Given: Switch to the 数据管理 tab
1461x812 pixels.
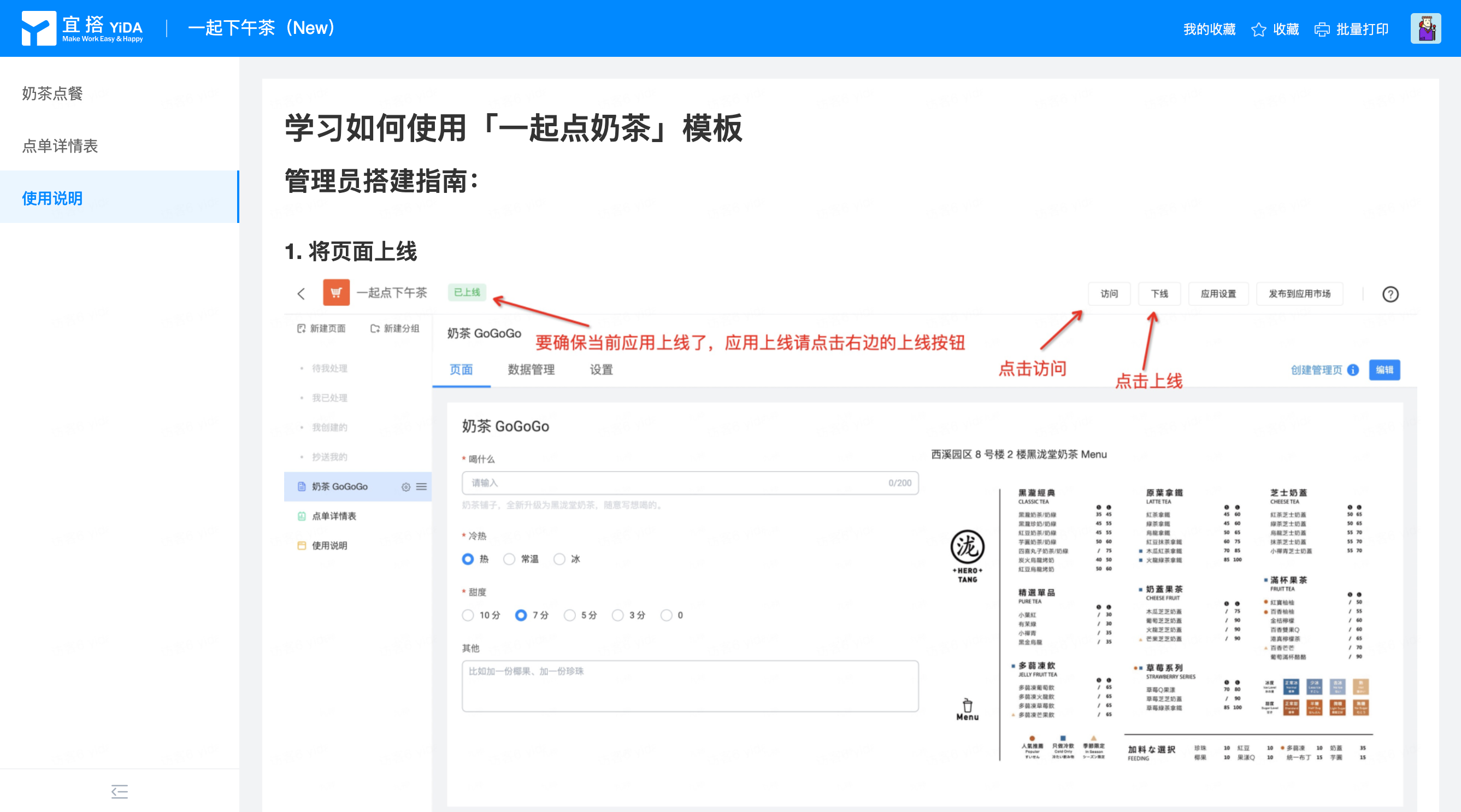Looking at the screenshot, I should pyautogui.click(x=531, y=370).
